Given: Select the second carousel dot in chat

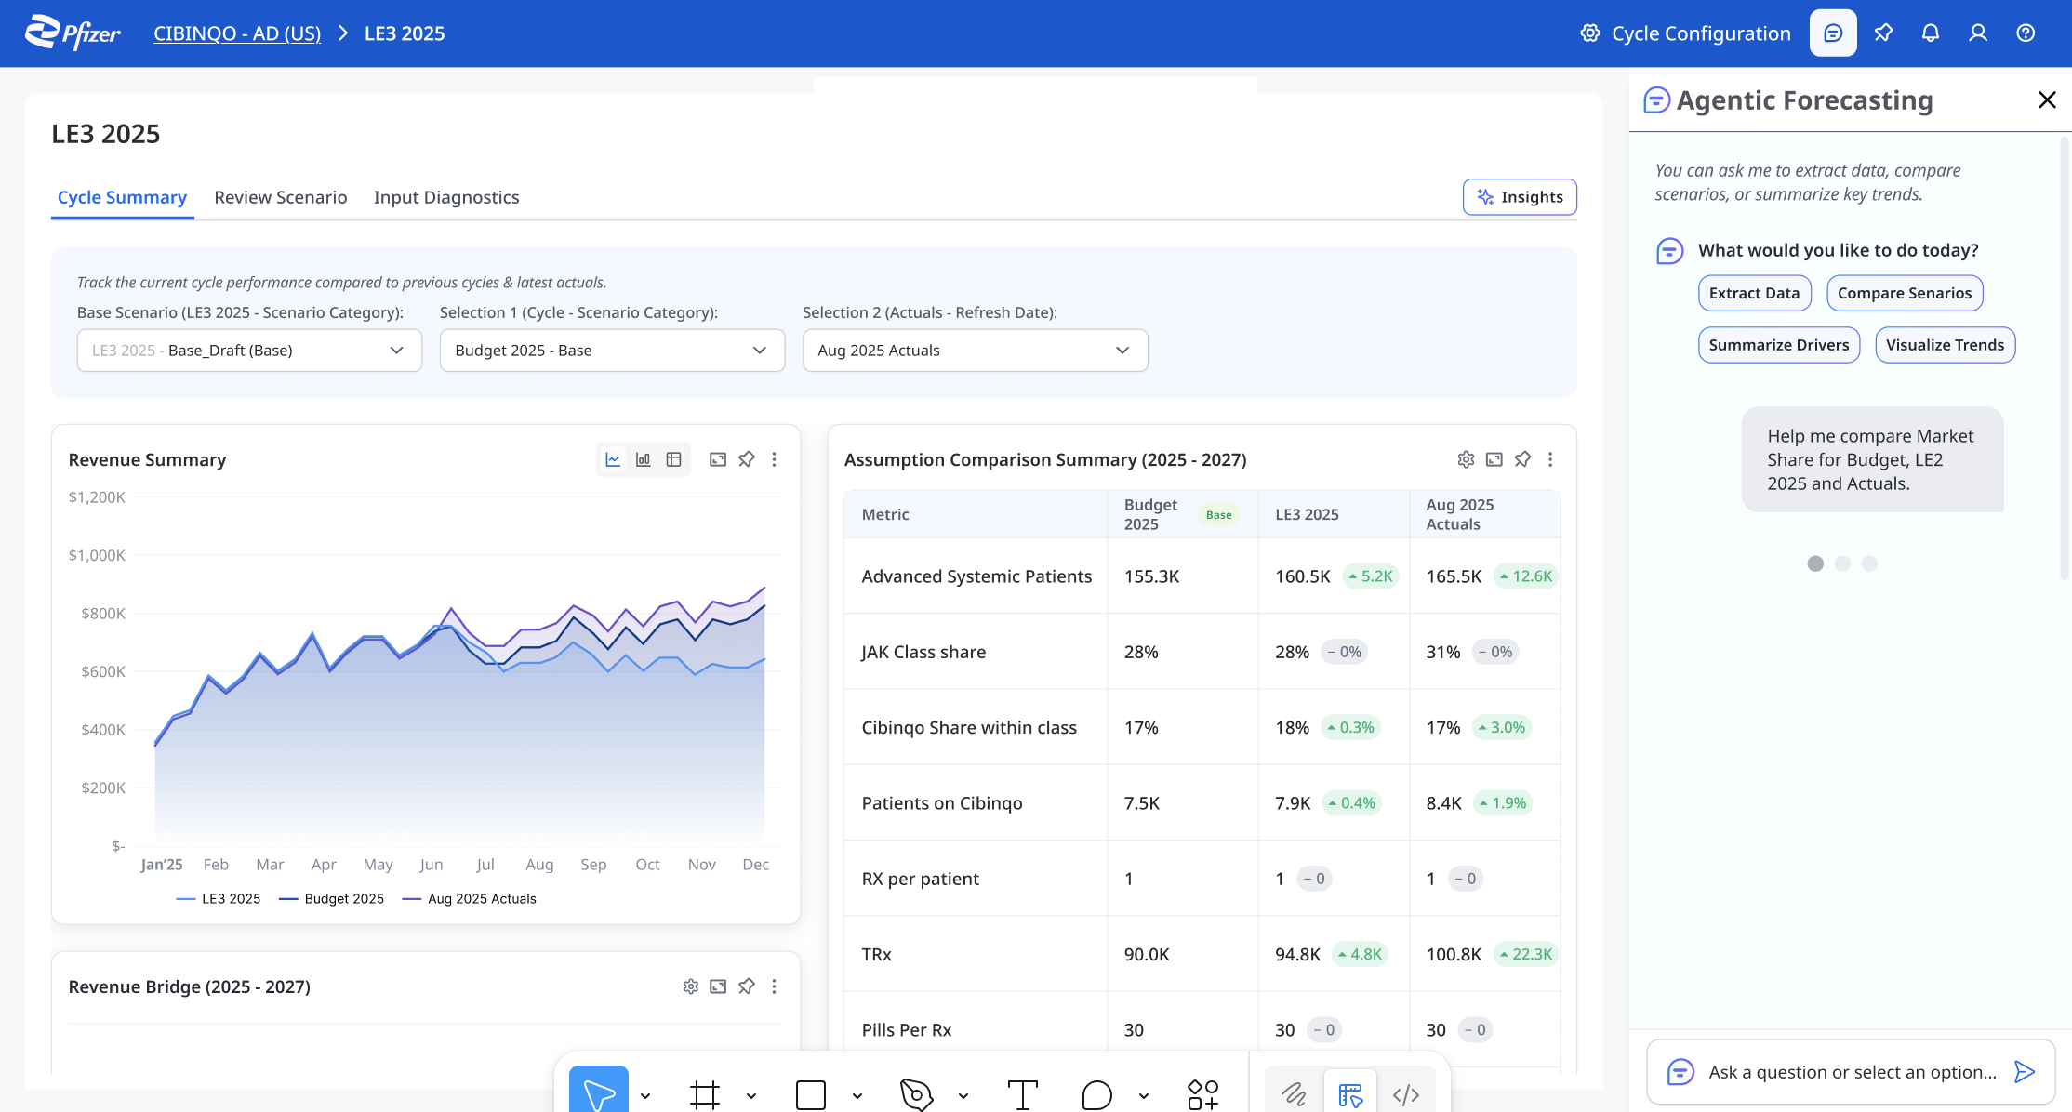Looking at the screenshot, I should coord(1842,563).
